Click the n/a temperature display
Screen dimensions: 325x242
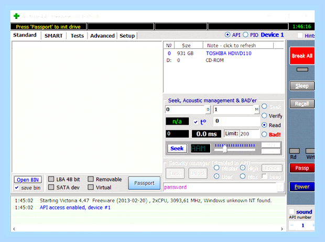tap(177, 121)
